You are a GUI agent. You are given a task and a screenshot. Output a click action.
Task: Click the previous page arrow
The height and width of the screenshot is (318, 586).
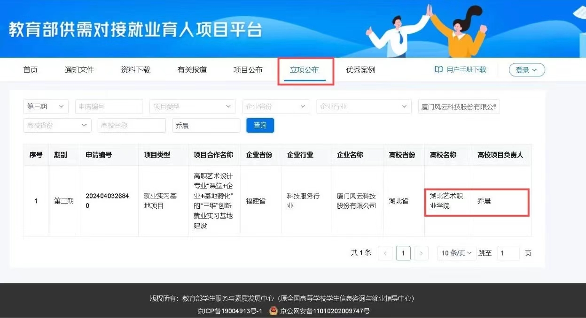[x=385, y=253]
